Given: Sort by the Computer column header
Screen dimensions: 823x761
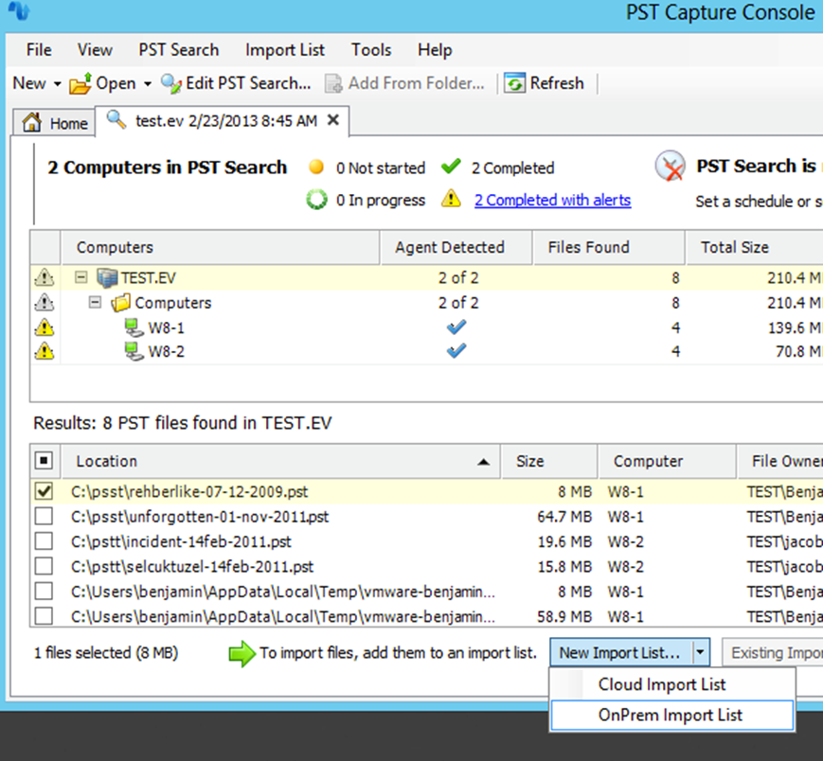Looking at the screenshot, I should (x=667, y=461).
